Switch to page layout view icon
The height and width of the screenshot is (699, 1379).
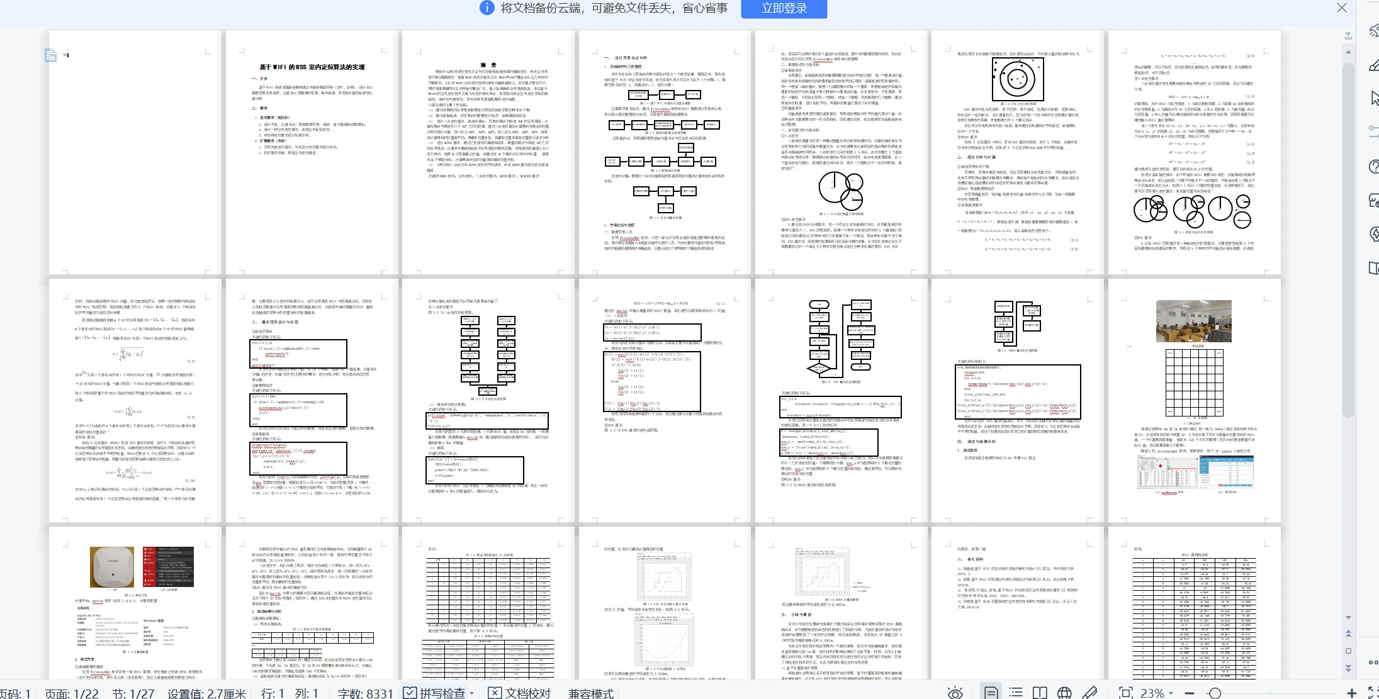[x=991, y=693]
